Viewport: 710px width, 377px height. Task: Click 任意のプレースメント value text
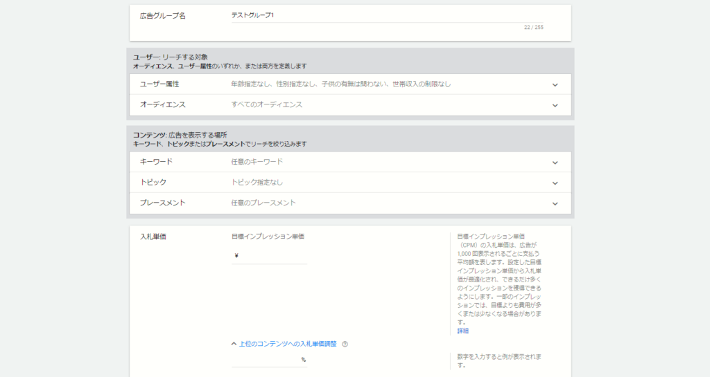click(263, 203)
